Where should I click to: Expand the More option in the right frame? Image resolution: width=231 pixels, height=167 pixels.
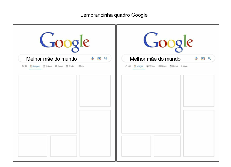coord(184,66)
